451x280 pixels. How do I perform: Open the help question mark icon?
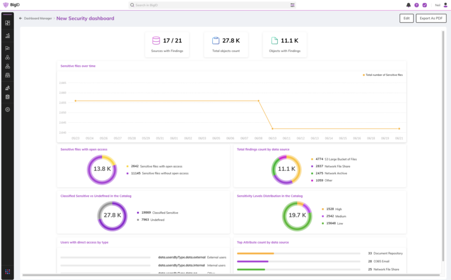point(417,5)
